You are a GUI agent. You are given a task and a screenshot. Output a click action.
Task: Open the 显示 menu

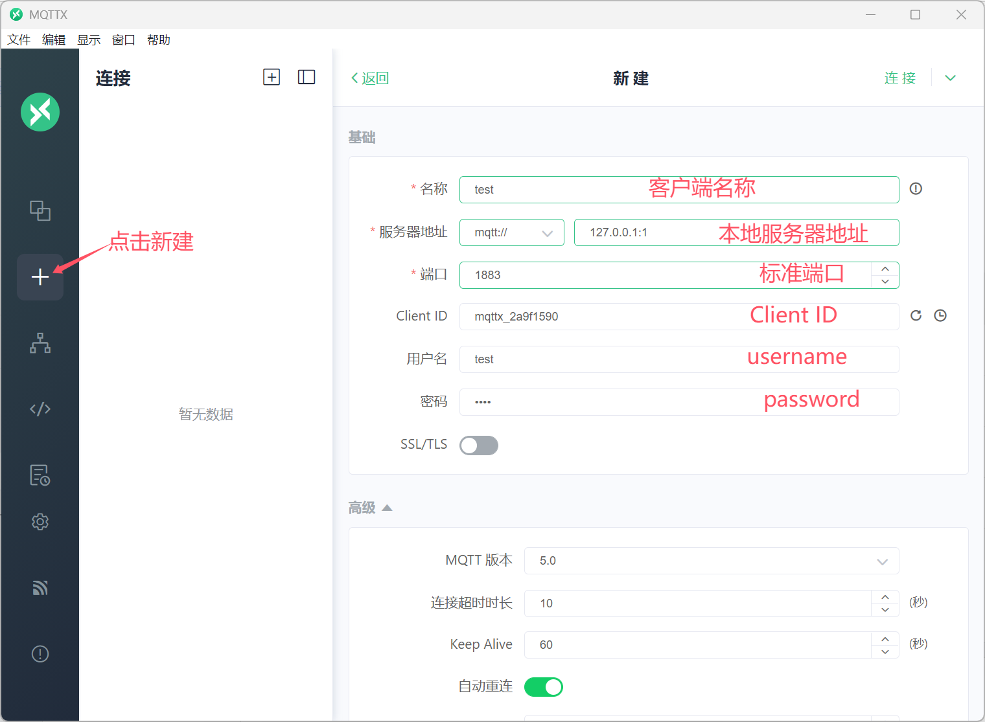[89, 39]
